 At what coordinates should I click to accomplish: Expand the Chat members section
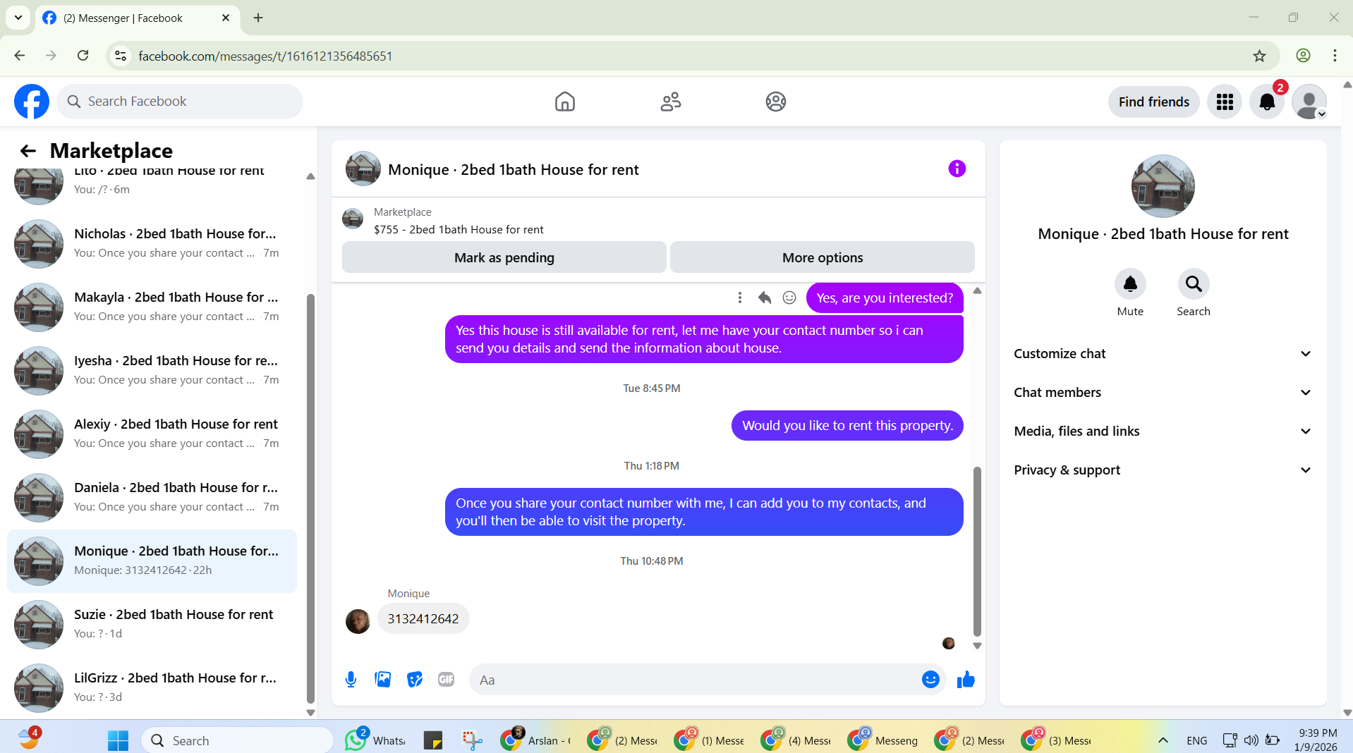coord(1163,393)
